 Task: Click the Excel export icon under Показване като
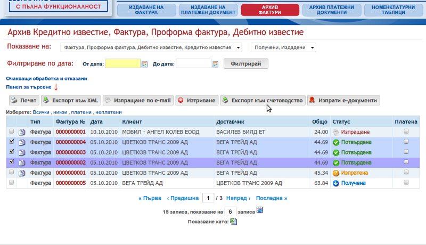coord(233,222)
